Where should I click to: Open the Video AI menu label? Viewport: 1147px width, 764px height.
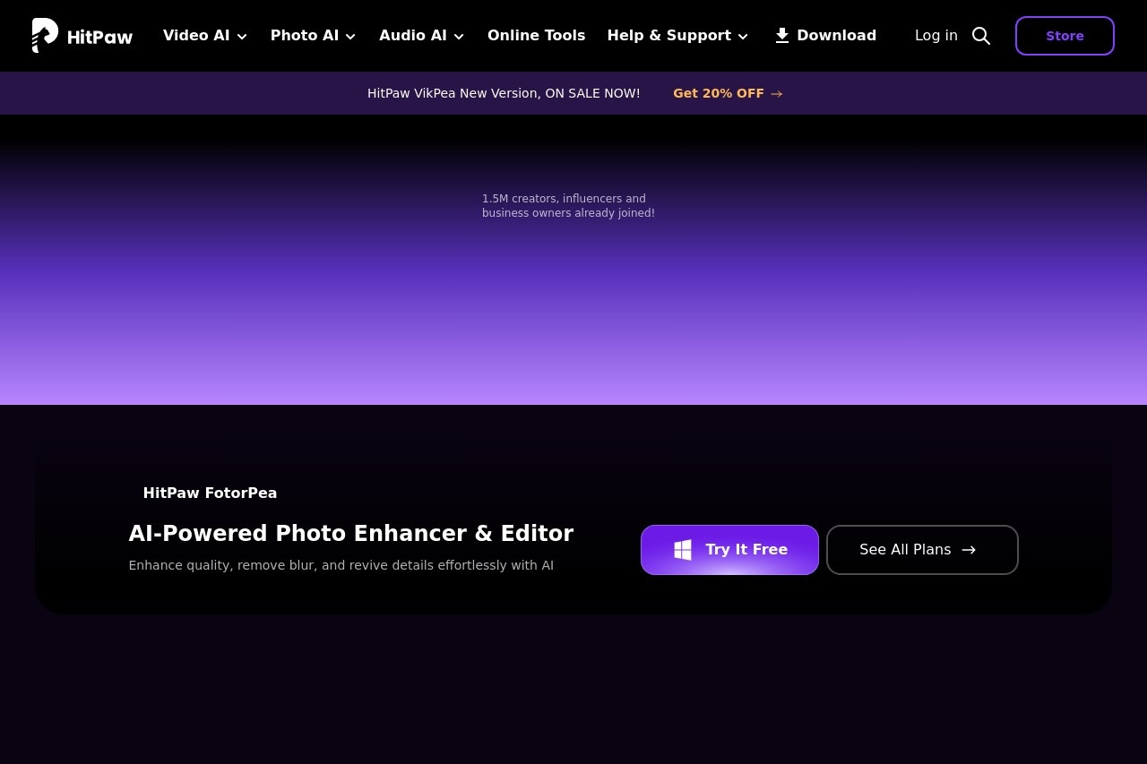click(x=196, y=36)
